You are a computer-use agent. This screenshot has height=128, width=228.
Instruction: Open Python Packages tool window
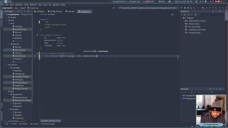click(48, 124)
